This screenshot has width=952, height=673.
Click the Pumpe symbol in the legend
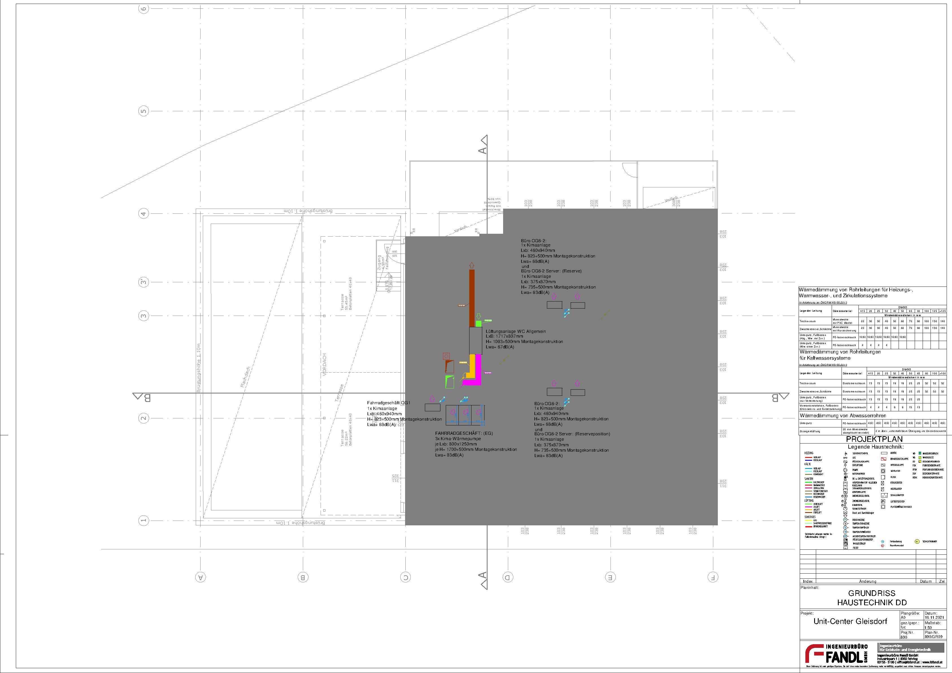pyautogui.click(x=846, y=470)
